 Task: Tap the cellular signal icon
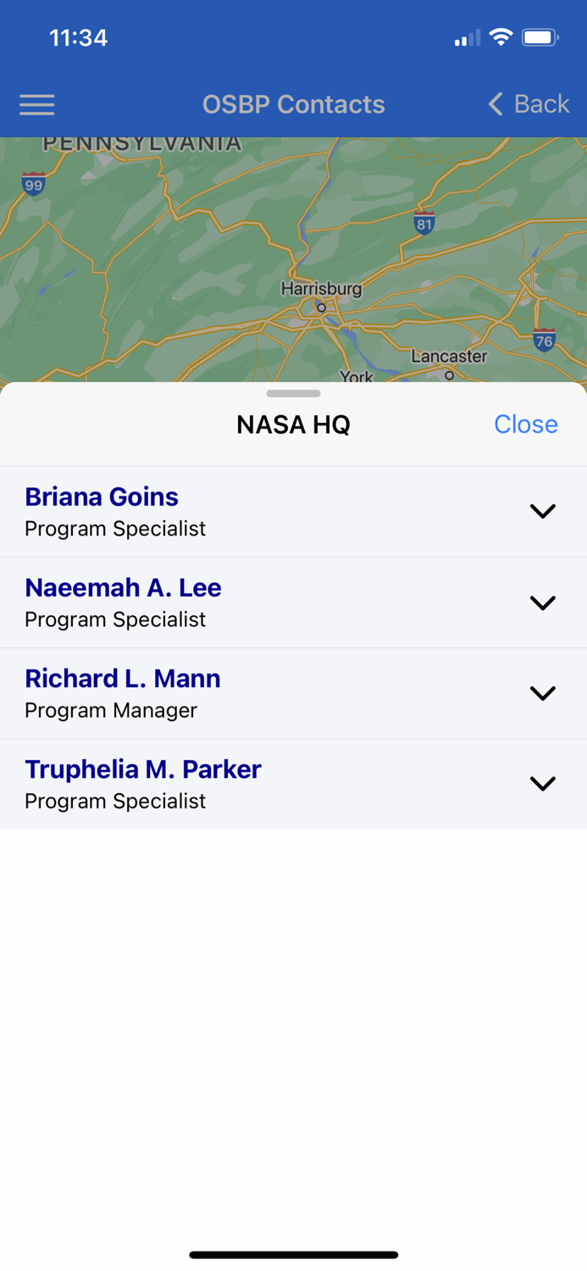click(467, 37)
